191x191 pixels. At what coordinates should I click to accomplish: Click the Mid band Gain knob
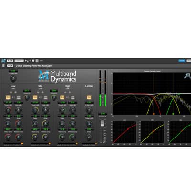tap(45, 110)
